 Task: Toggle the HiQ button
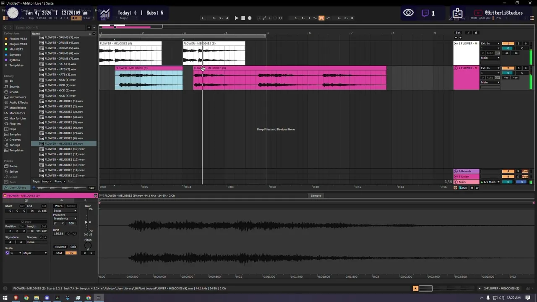pos(71,253)
